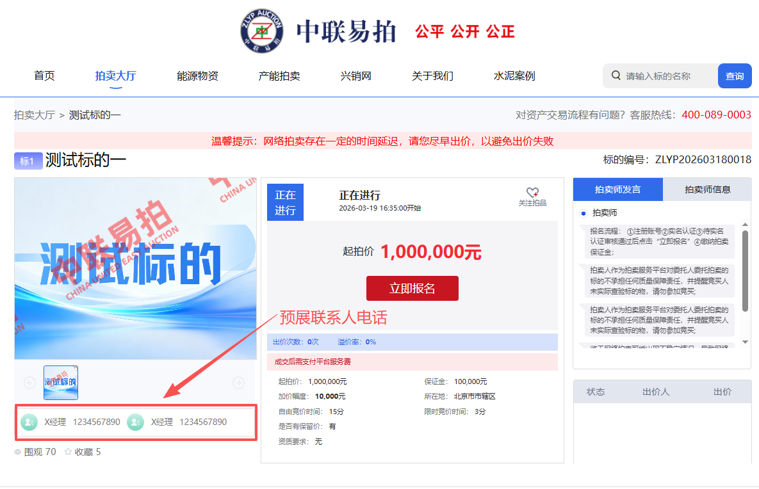Click the first contact phone 1234567890
759x489 pixels.
point(96,422)
